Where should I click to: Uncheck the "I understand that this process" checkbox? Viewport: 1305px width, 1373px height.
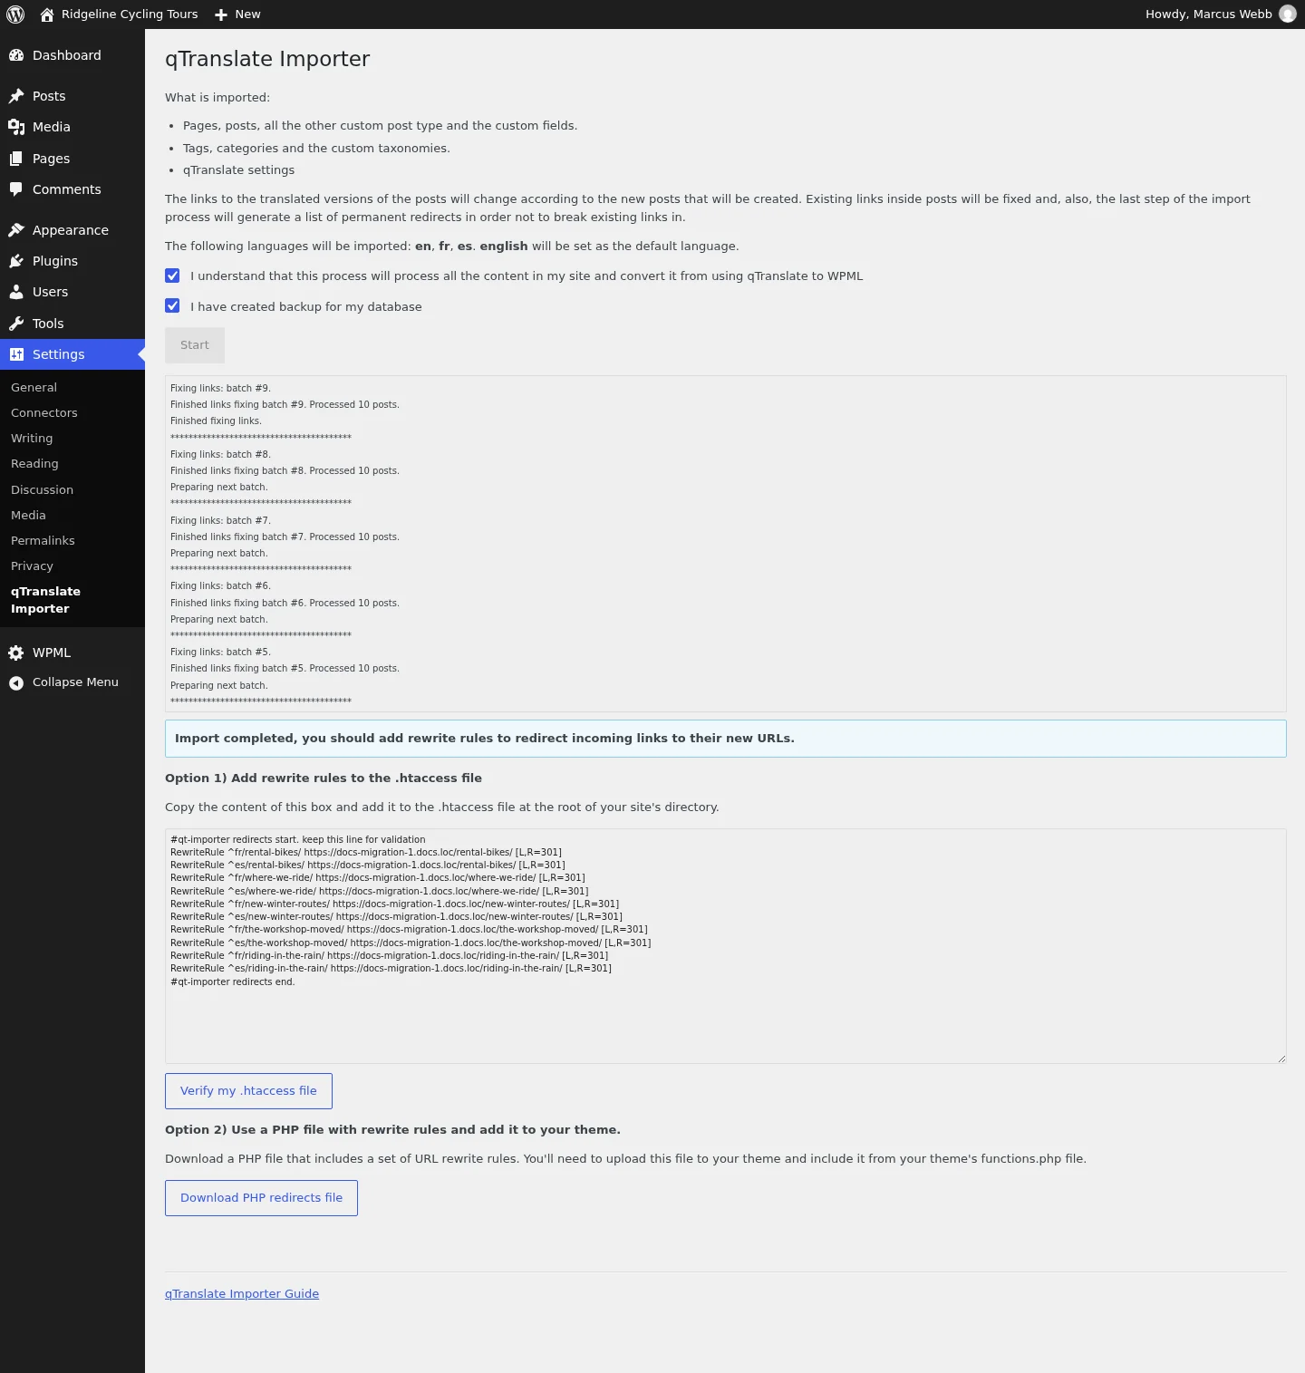[x=172, y=276]
